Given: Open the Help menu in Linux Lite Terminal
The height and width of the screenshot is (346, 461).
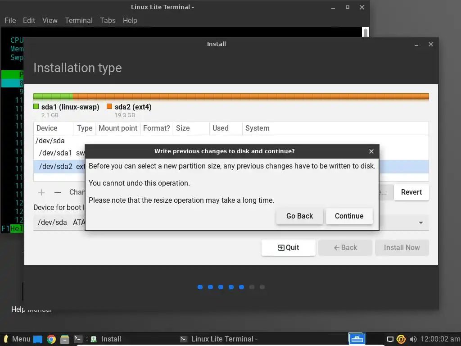Looking at the screenshot, I should pyautogui.click(x=130, y=21).
